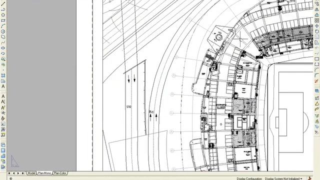The height and width of the screenshot is (180, 320).
Task: Click previous layout tab arrow
Action: point(13,173)
